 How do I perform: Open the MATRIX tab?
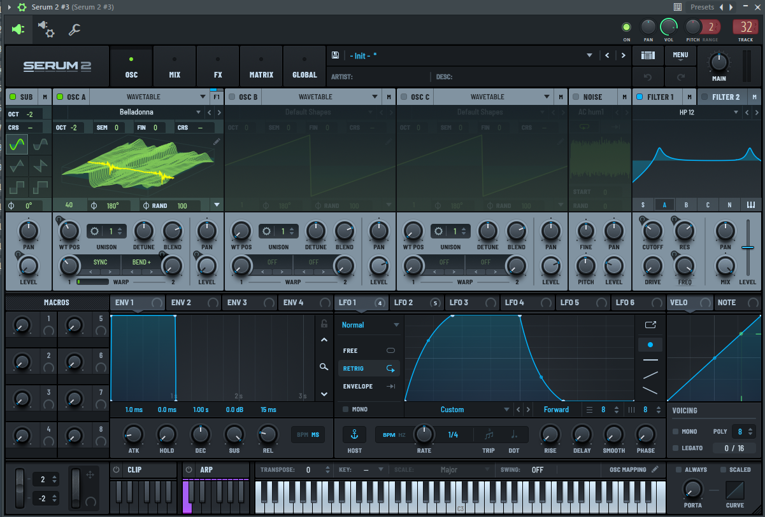(261, 67)
